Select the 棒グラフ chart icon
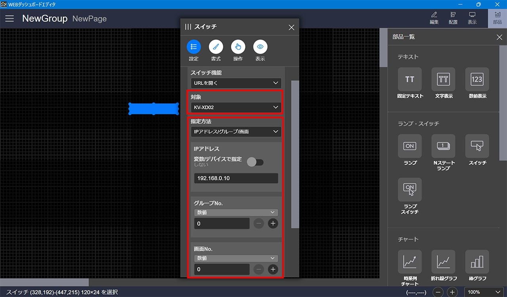This screenshot has width=507, height=297. [477, 262]
